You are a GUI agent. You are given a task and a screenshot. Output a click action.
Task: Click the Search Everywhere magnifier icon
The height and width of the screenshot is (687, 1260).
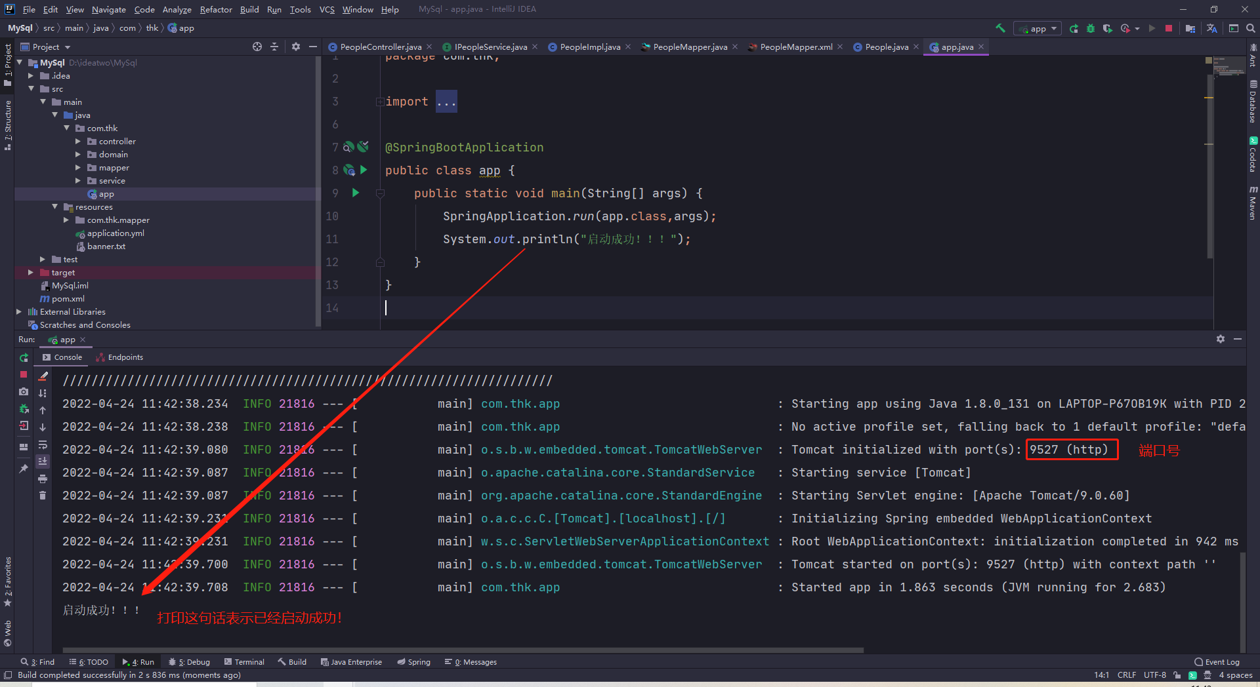coord(1251,28)
